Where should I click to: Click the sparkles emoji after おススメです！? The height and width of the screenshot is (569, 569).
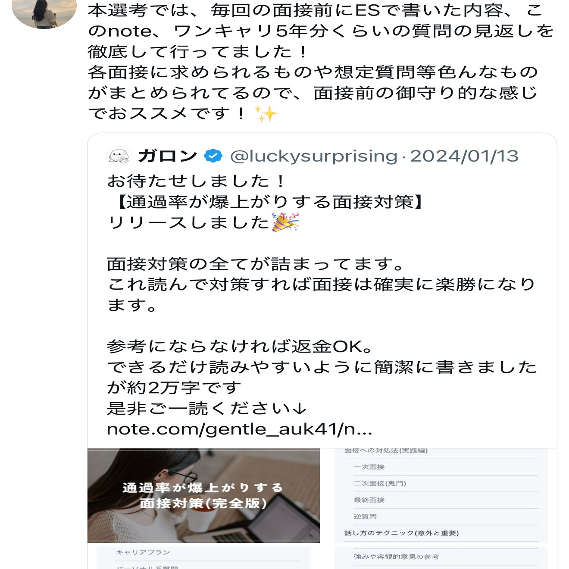[x=266, y=114]
